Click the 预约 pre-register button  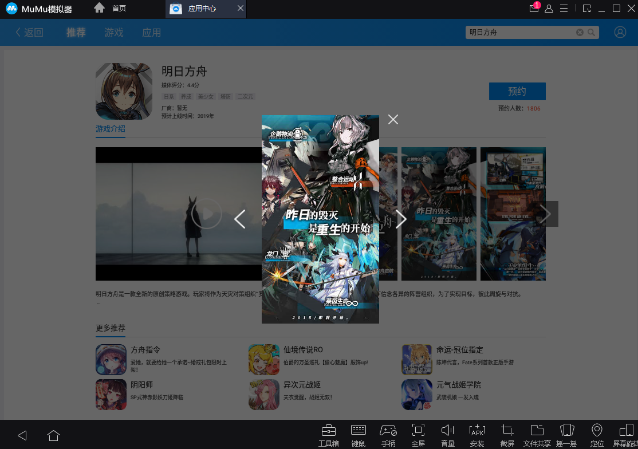(517, 92)
